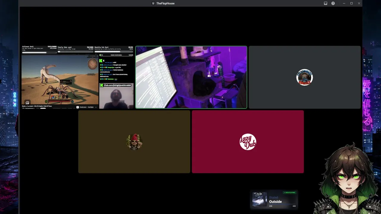The height and width of the screenshot is (214, 381).
Task: Click the red-hat bearded user avatar
Action: click(x=134, y=142)
